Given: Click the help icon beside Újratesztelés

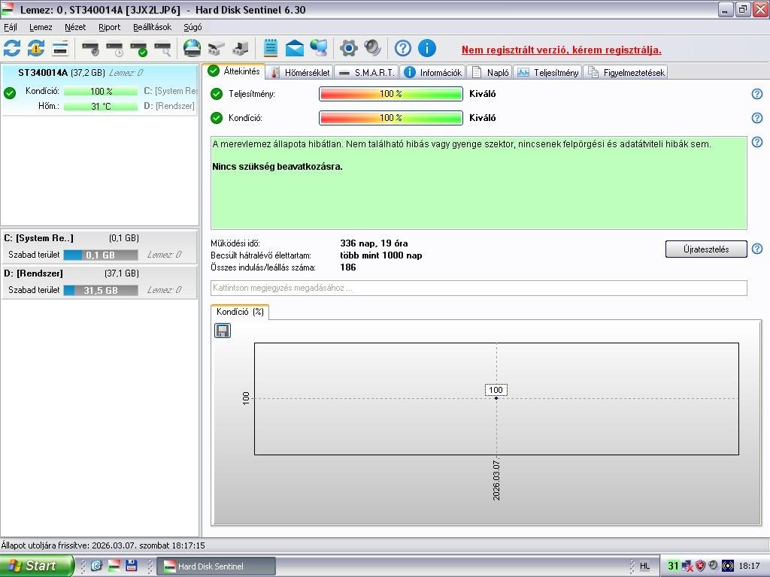Looking at the screenshot, I should [757, 249].
